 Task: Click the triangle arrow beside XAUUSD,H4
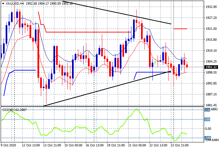[3, 4]
